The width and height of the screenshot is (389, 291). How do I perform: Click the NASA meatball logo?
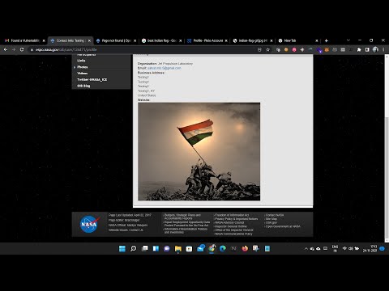pyautogui.click(x=89, y=224)
